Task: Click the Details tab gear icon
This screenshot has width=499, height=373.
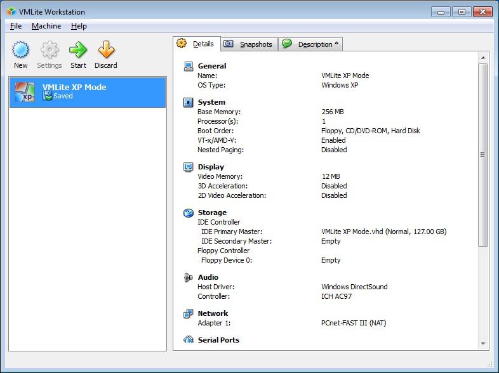Action: click(x=182, y=43)
